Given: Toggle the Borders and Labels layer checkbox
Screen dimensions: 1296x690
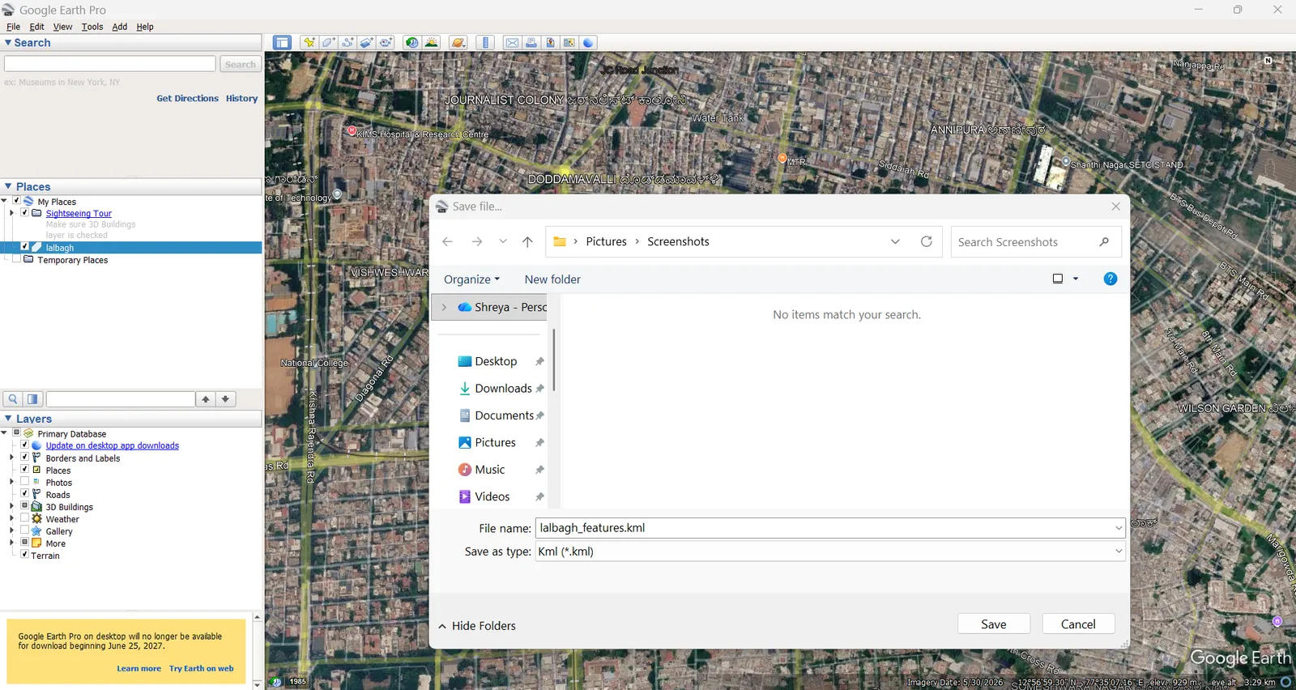Looking at the screenshot, I should pyautogui.click(x=24, y=457).
